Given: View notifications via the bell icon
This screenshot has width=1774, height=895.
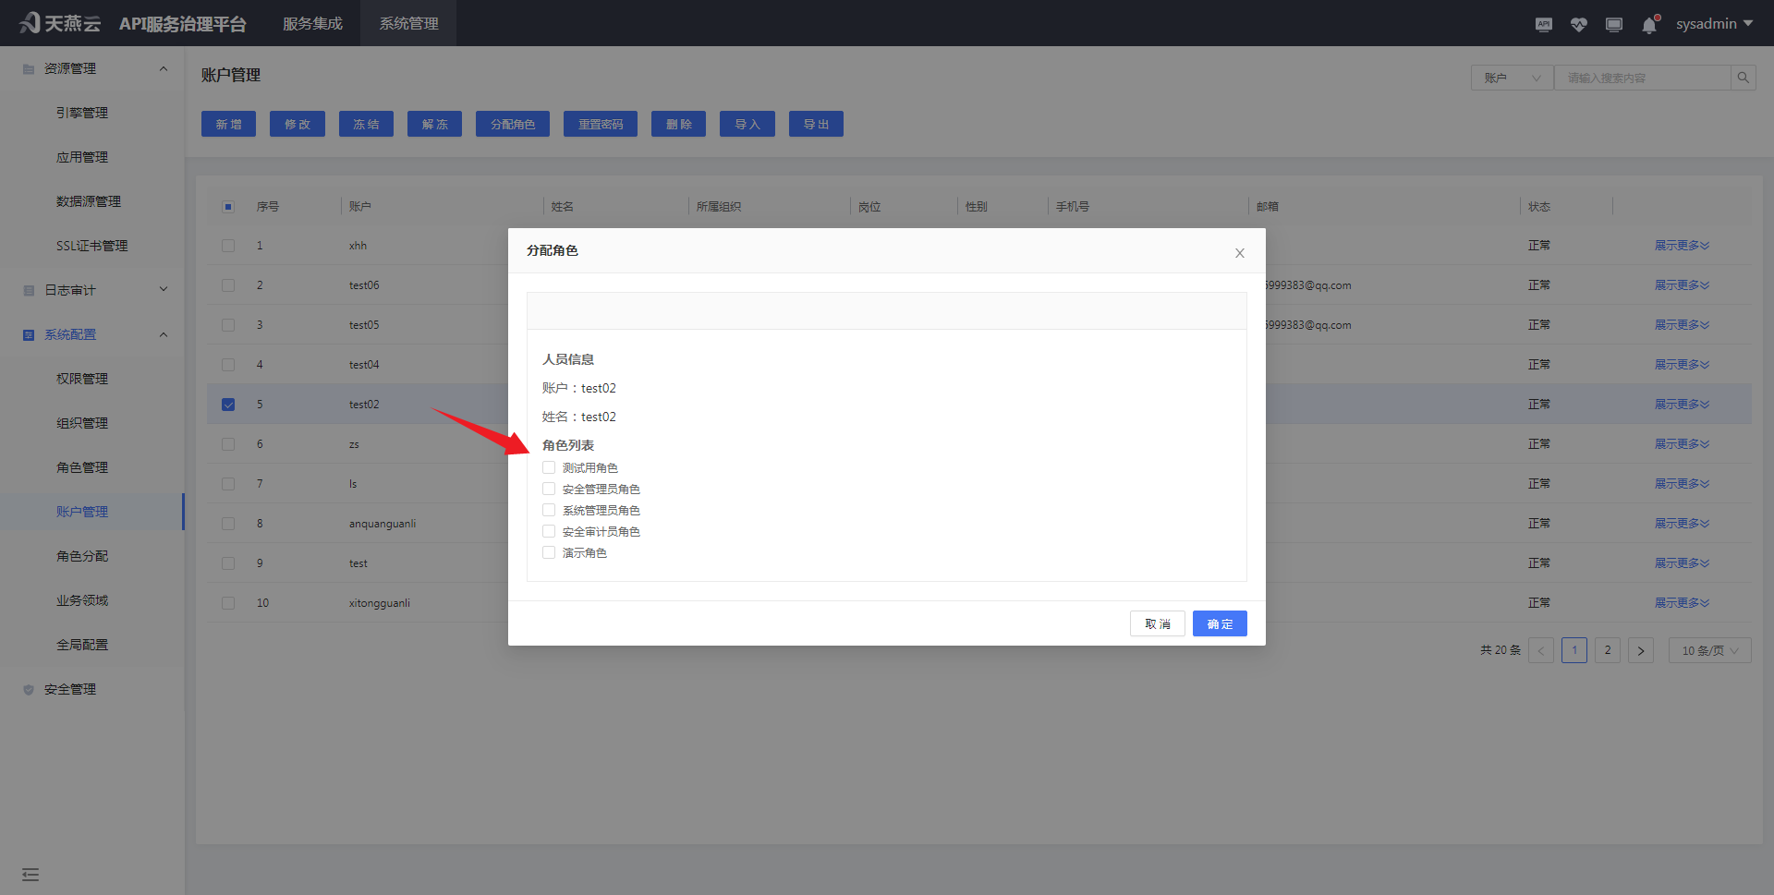Looking at the screenshot, I should (1649, 25).
